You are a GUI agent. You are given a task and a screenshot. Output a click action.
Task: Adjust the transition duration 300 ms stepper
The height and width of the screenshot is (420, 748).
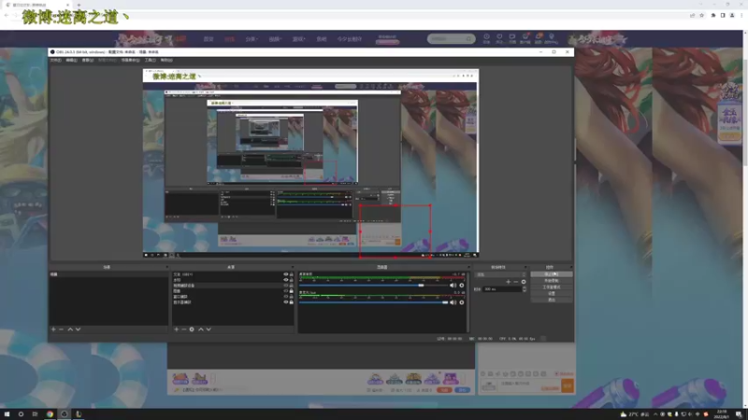pos(525,289)
